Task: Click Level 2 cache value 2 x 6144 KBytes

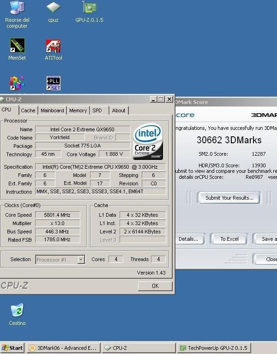Action: [x=143, y=232]
